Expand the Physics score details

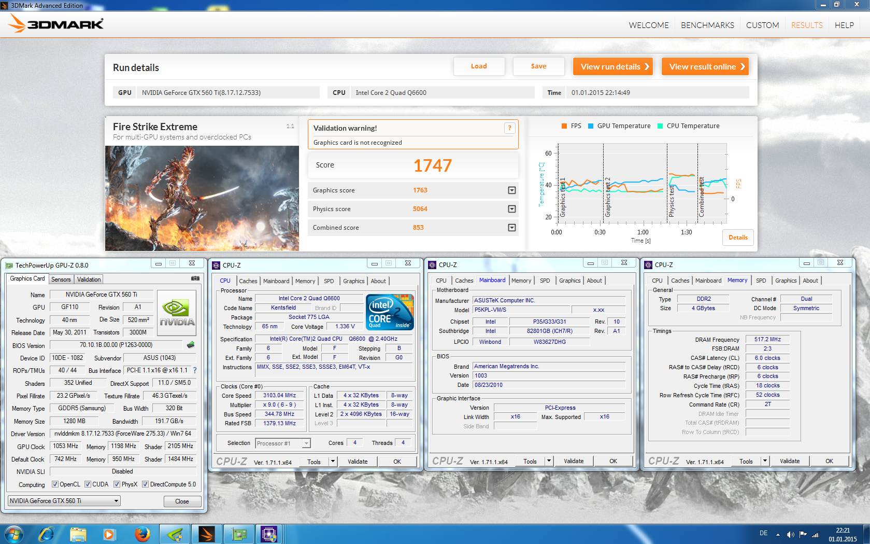point(512,209)
